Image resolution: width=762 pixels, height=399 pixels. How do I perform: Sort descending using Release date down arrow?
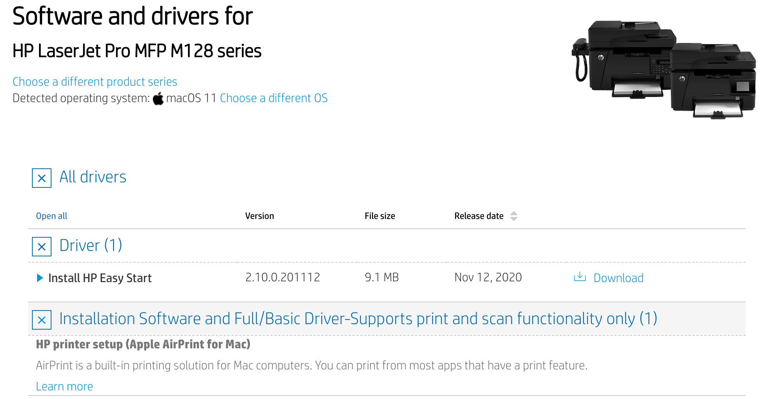(x=514, y=219)
